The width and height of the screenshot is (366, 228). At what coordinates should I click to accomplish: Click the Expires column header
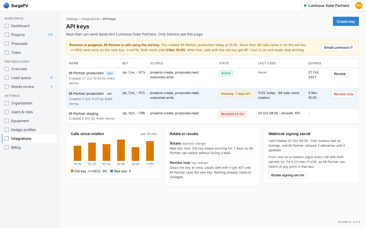tap(315, 63)
